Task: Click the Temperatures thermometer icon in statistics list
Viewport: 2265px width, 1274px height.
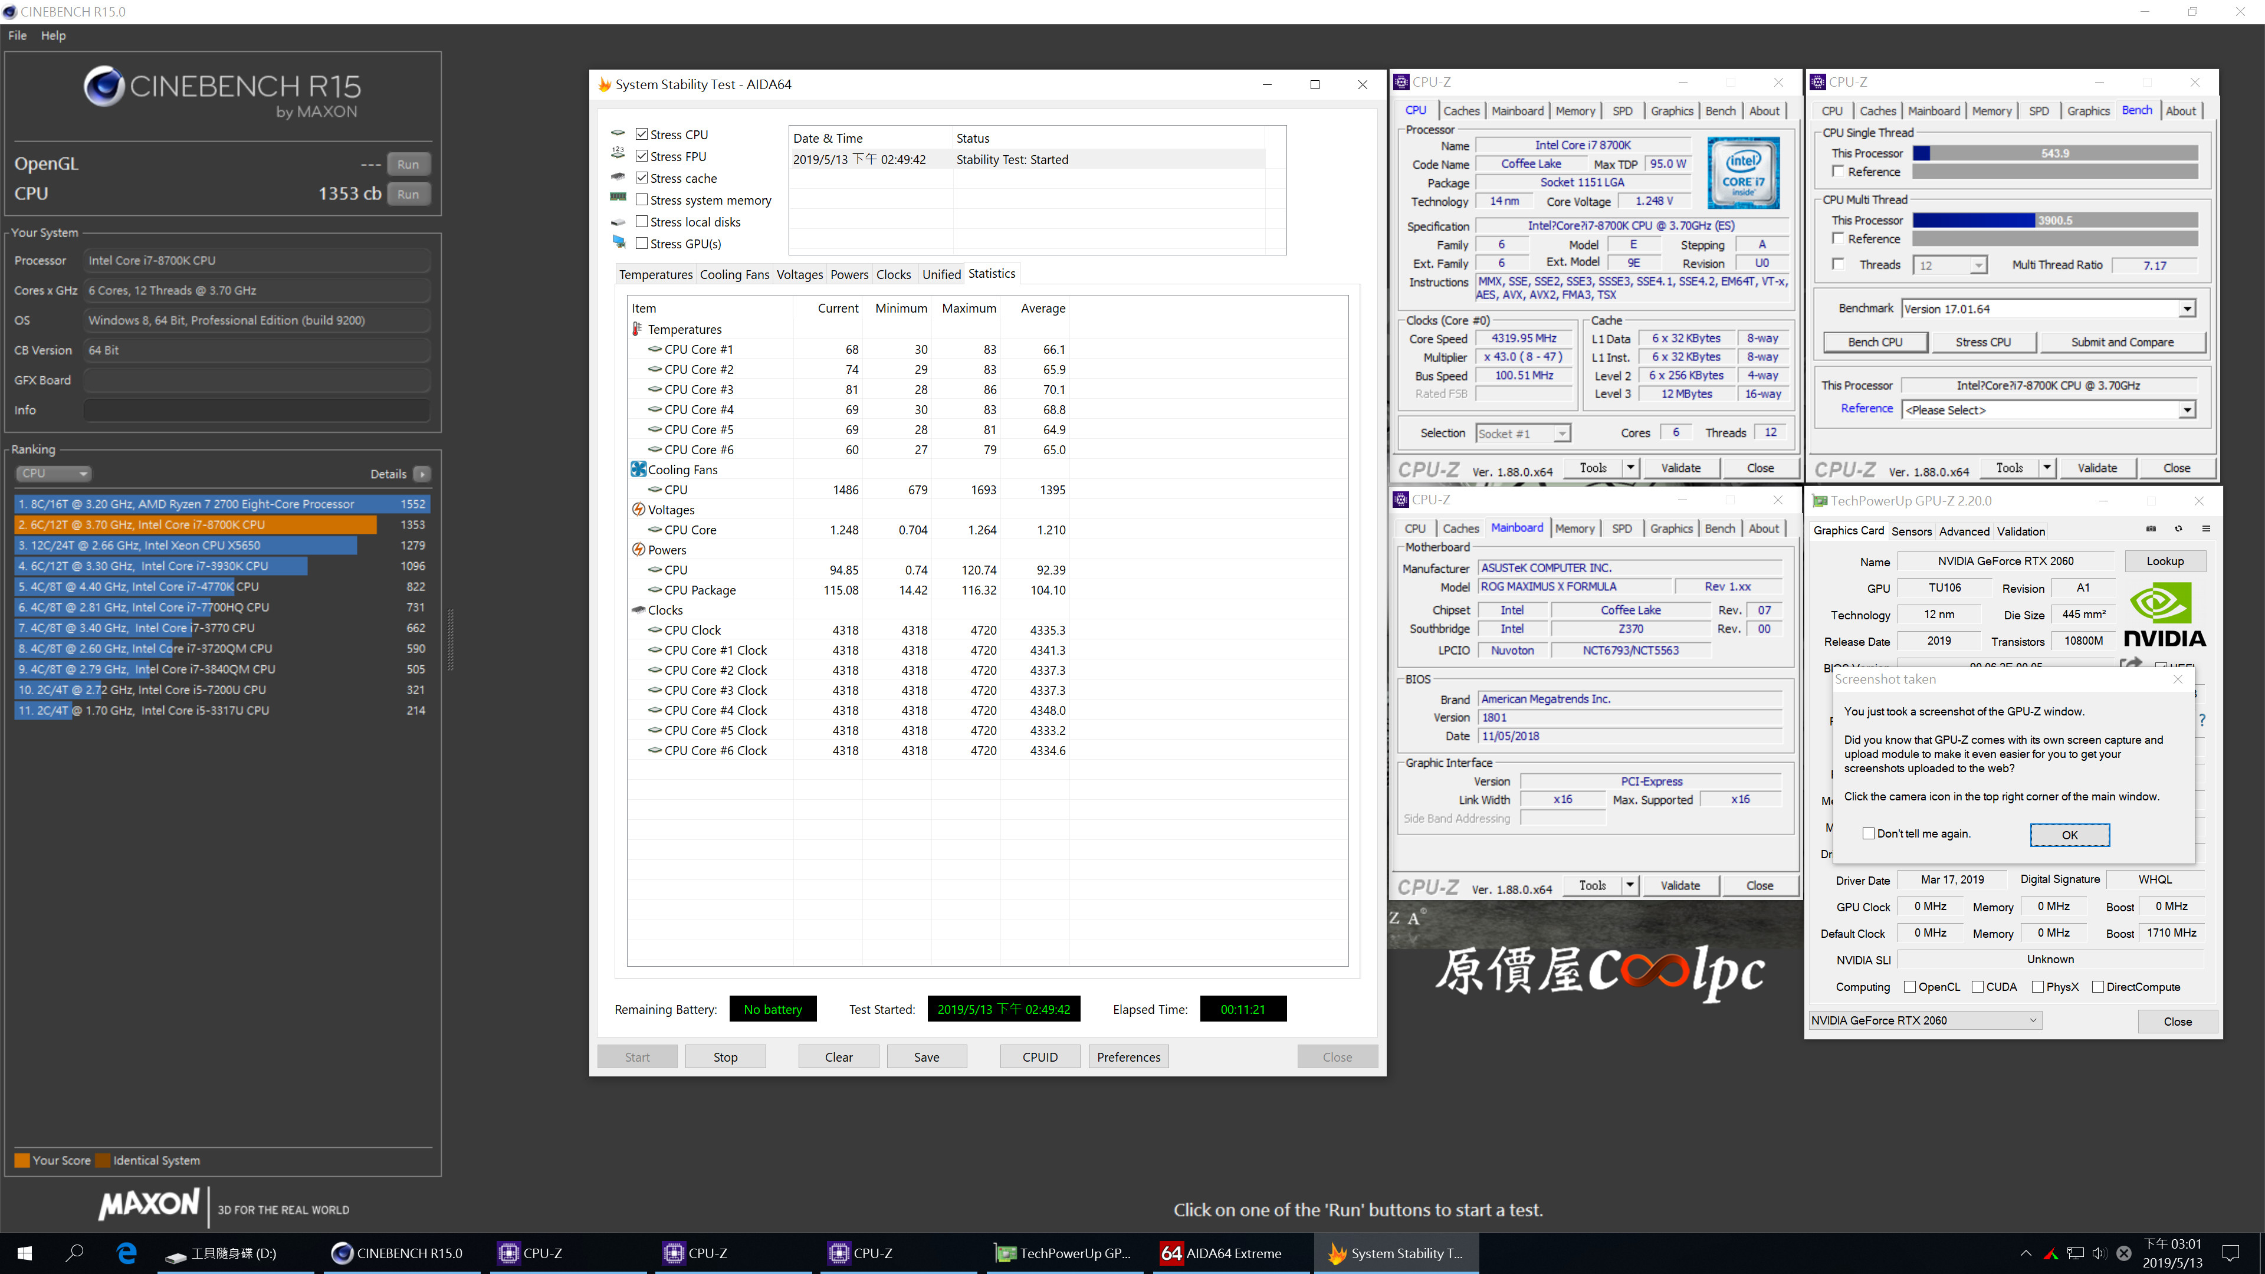Action: 638,329
